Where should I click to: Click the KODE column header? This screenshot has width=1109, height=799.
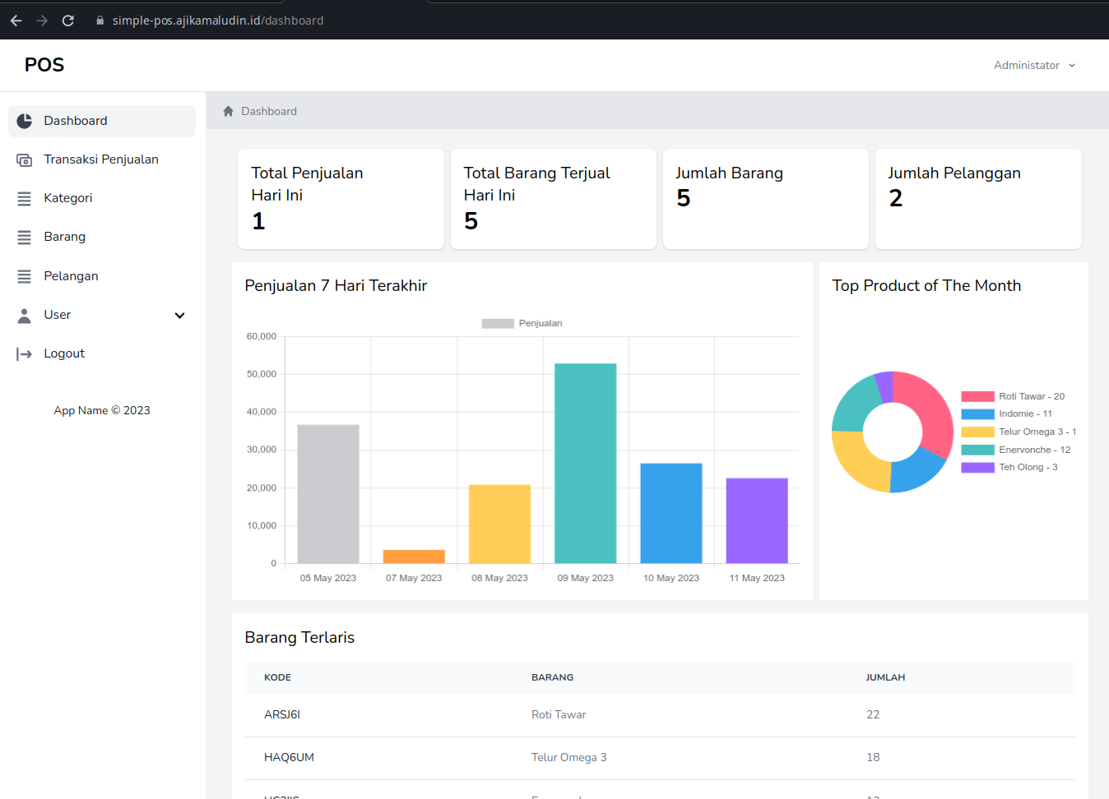pos(277,677)
